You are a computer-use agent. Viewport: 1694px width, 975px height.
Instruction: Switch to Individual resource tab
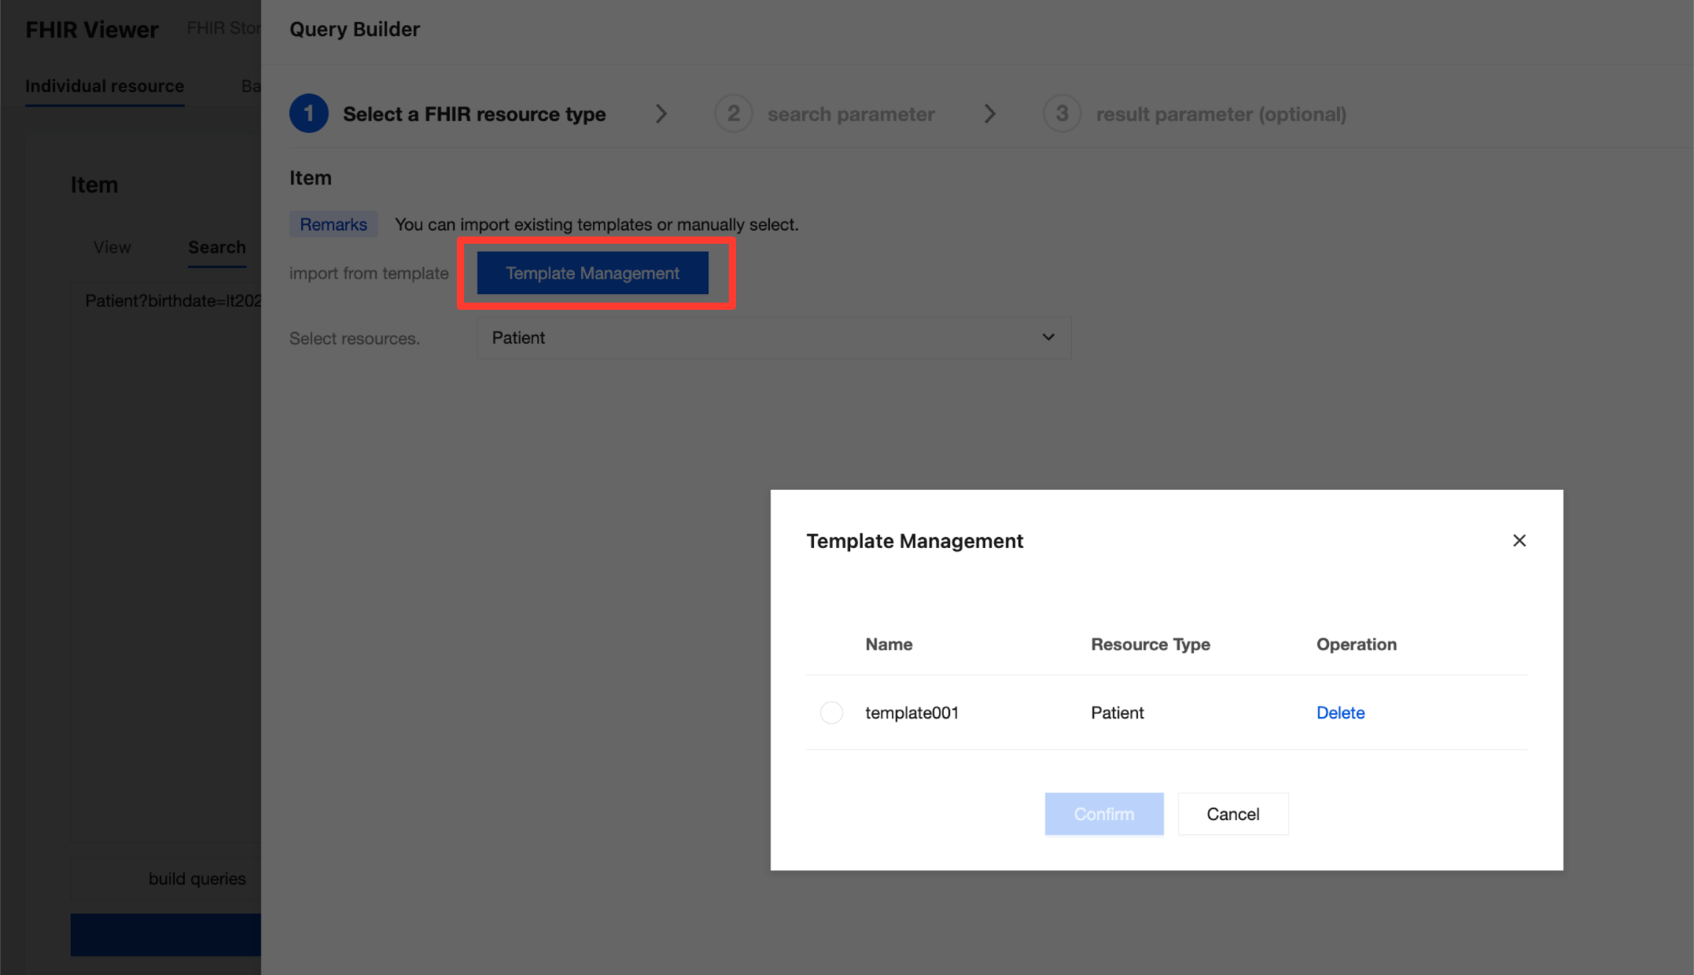pos(105,86)
